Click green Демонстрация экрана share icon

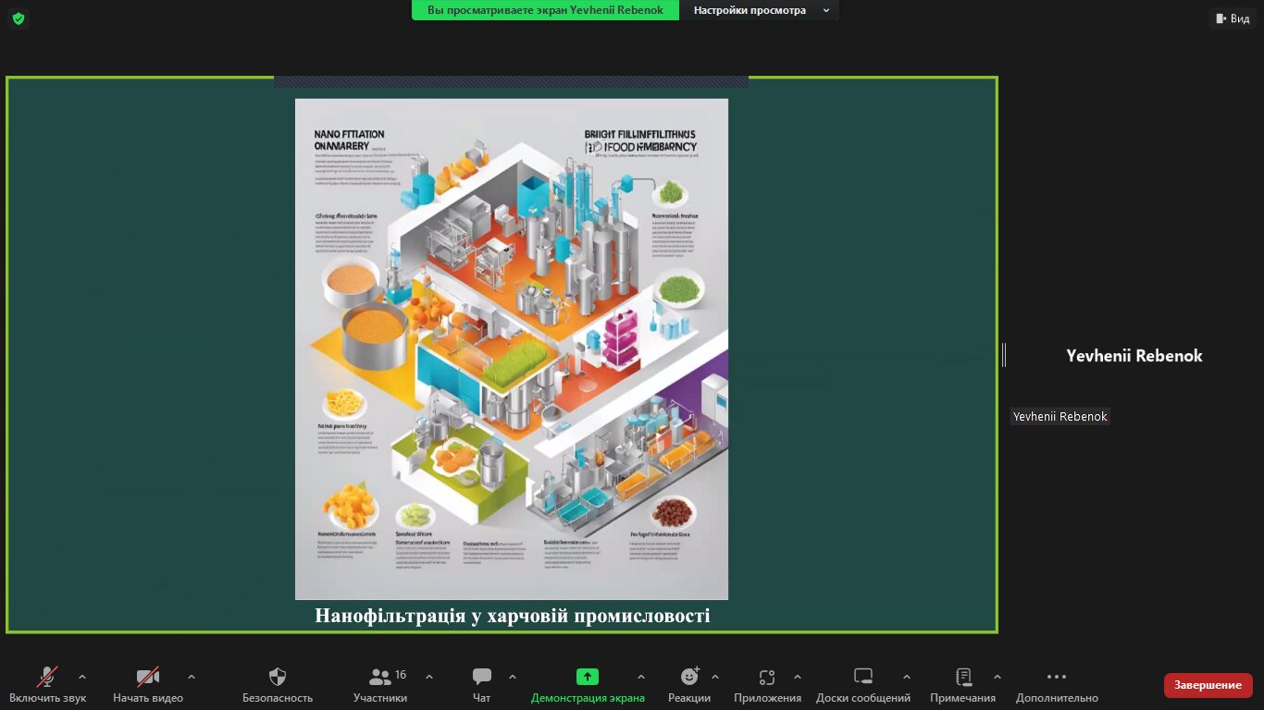click(x=588, y=677)
